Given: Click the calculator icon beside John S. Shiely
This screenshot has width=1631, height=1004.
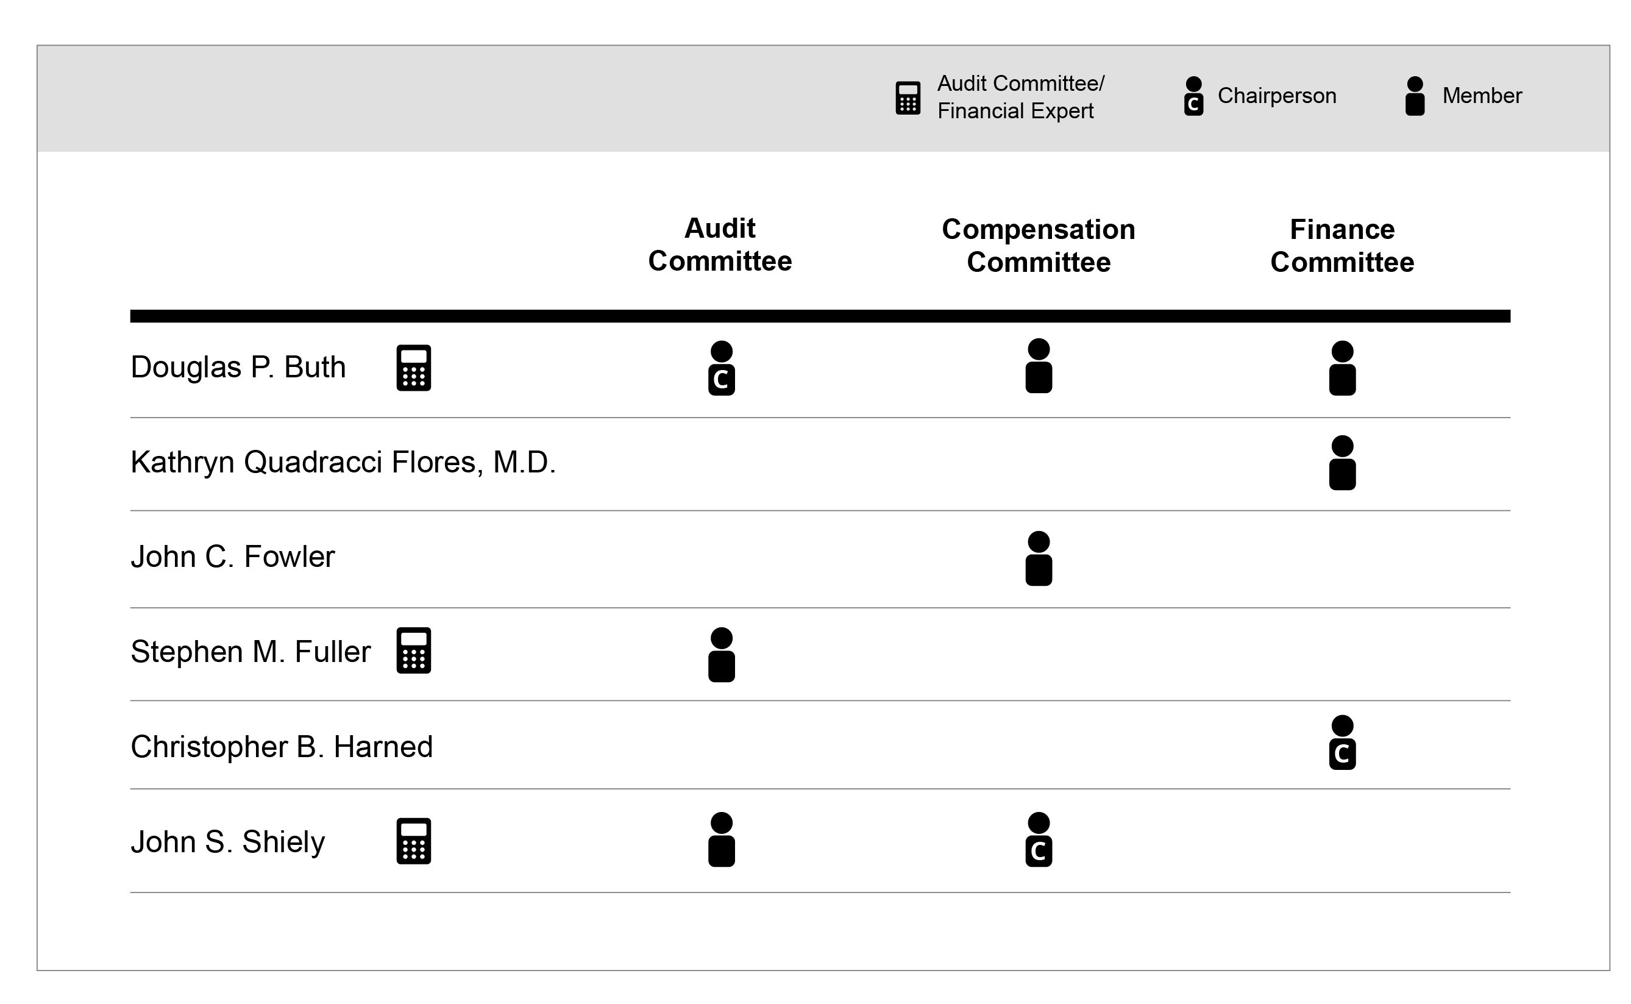Looking at the screenshot, I should (414, 841).
